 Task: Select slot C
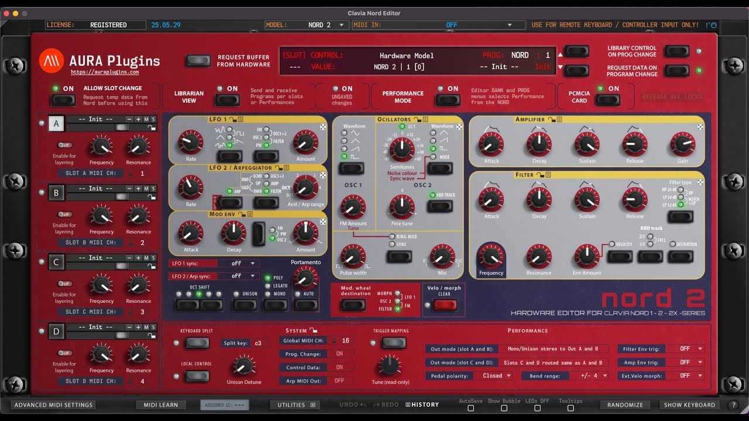click(56, 262)
